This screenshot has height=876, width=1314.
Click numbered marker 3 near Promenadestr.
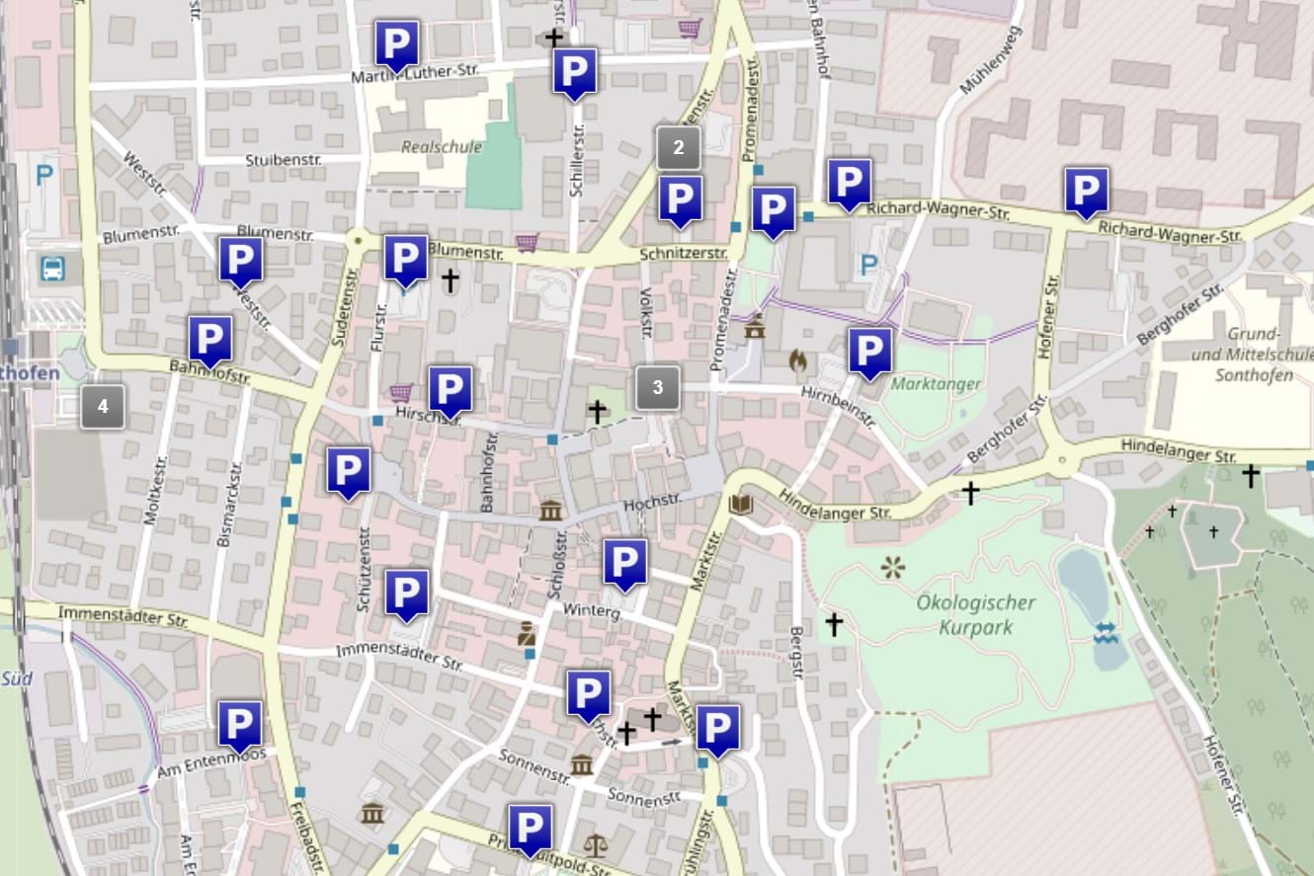pyautogui.click(x=656, y=387)
